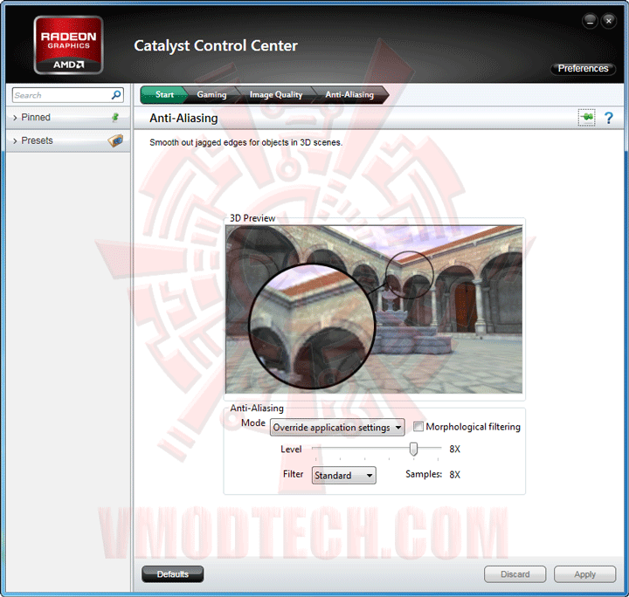Click the Radeon Graphics AMD logo
The image size is (629, 597).
pos(69,45)
